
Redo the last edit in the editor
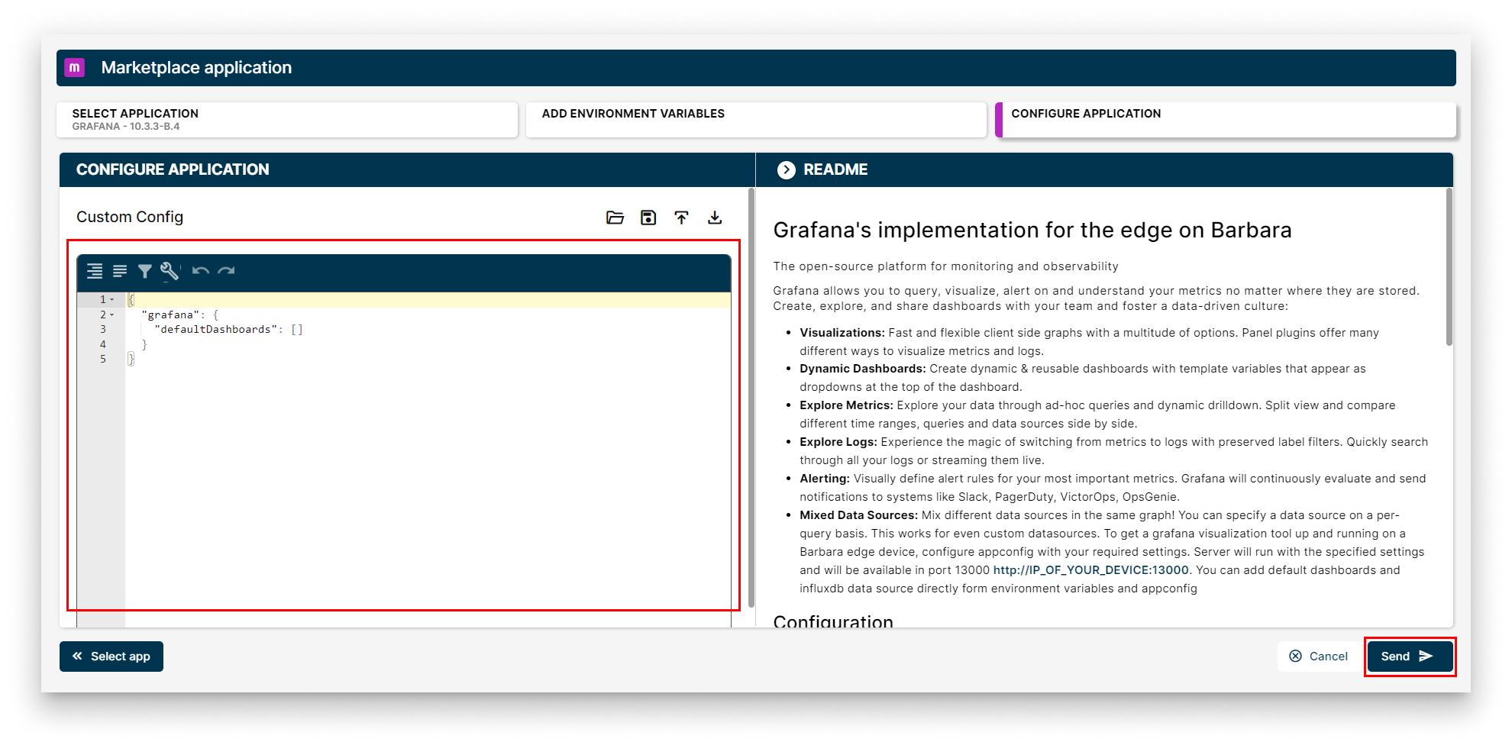point(225,271)
